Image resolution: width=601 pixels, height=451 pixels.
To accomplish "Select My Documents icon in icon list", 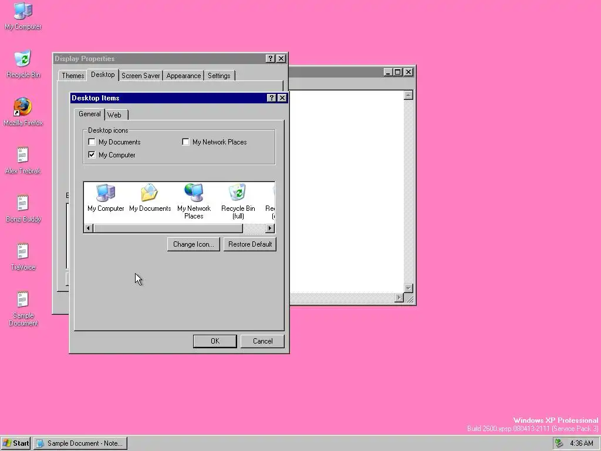I will pos(150,198).
